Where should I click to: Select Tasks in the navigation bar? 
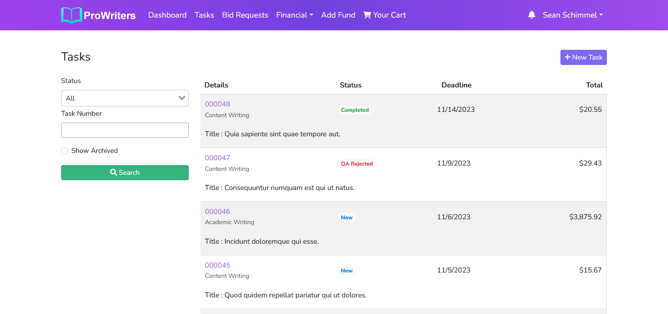204,15
